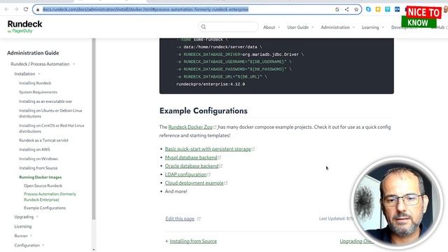Expand the Configuration section arrow
This screenshot has height=252, width=448.
(x=43, y=245)
